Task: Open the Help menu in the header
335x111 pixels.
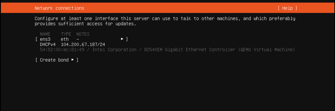Action: [287, 8]
